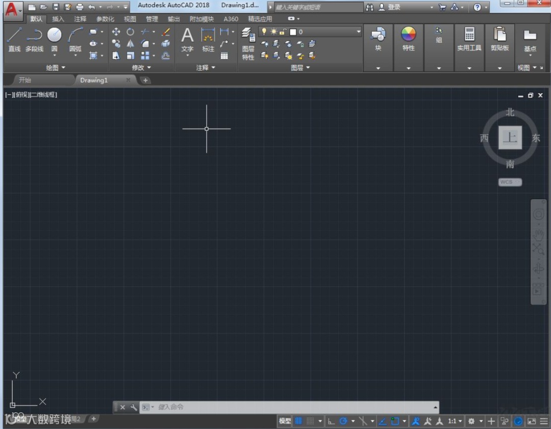
Task: Expand the 特性 panel arrow
Action: pyautogui.click(x=408, y=68)
